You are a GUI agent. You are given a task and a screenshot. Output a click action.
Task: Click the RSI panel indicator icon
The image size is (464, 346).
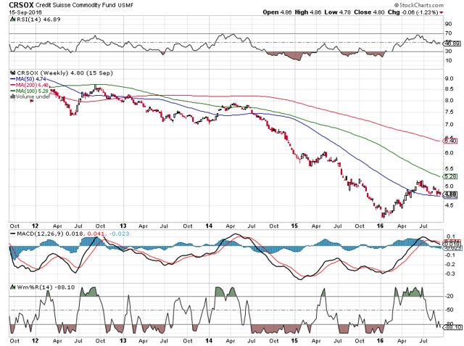click(12, 20)
